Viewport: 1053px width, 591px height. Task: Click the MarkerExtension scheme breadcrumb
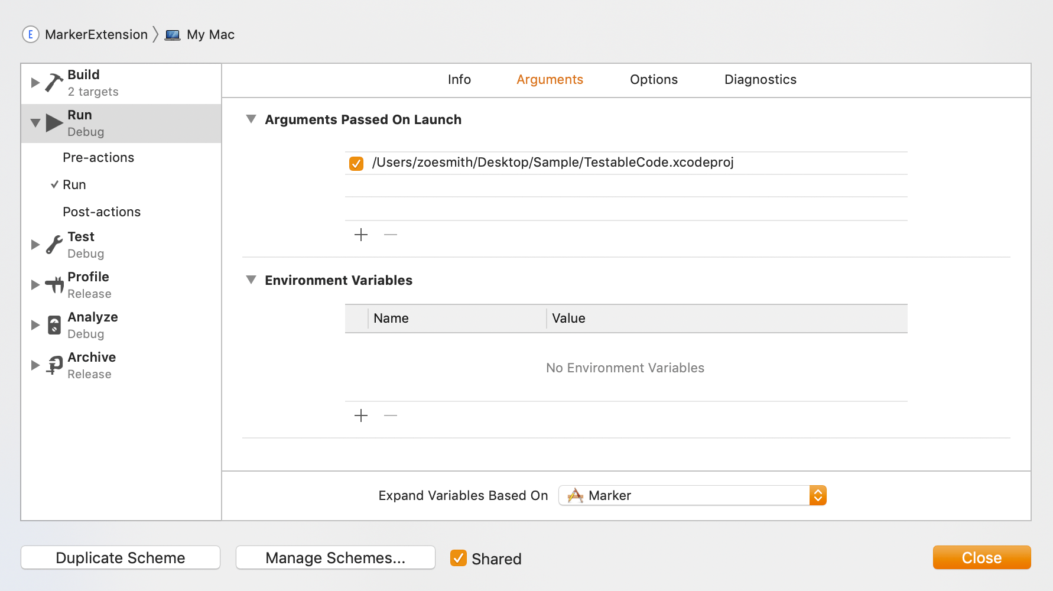tap(96, 34)
